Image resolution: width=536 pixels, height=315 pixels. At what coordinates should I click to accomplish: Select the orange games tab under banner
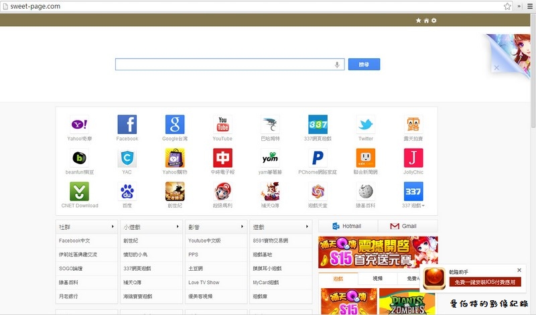click(338, 279)
